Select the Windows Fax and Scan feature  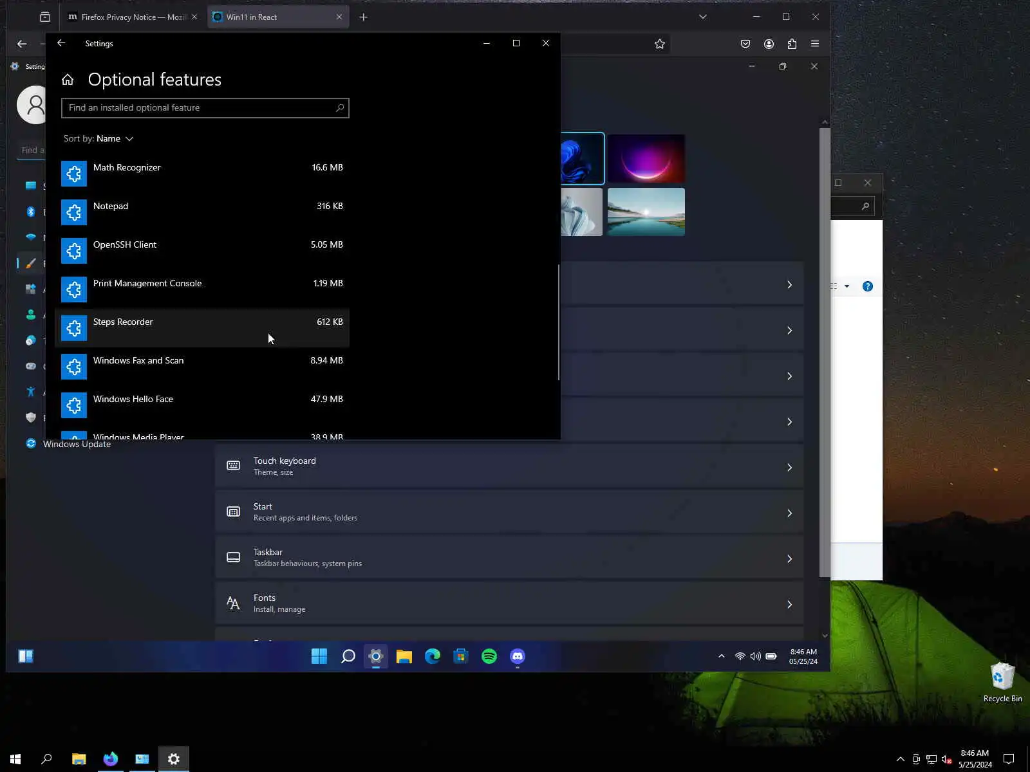point(202,367)
